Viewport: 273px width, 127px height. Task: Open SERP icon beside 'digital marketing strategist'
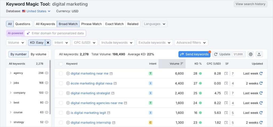pyautogui.click(x=113, y=93)
